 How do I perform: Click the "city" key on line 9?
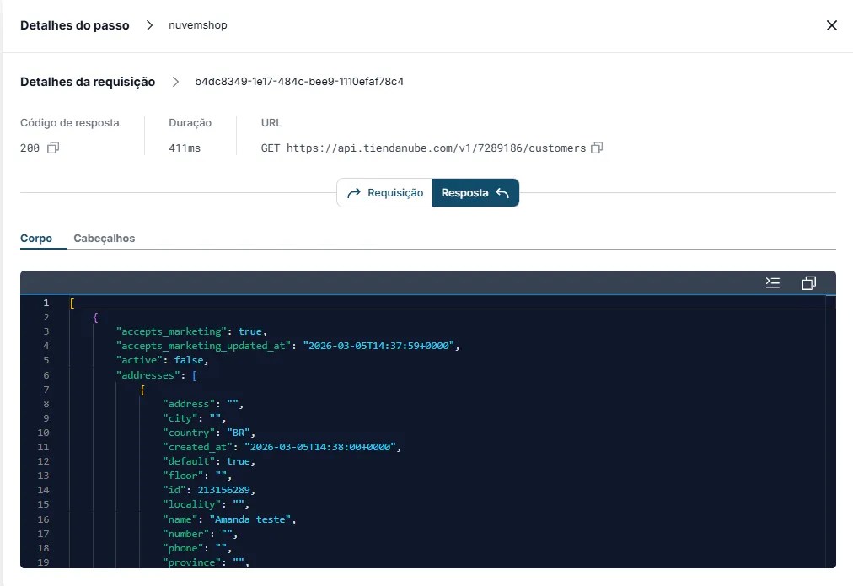tap(180, 418)
